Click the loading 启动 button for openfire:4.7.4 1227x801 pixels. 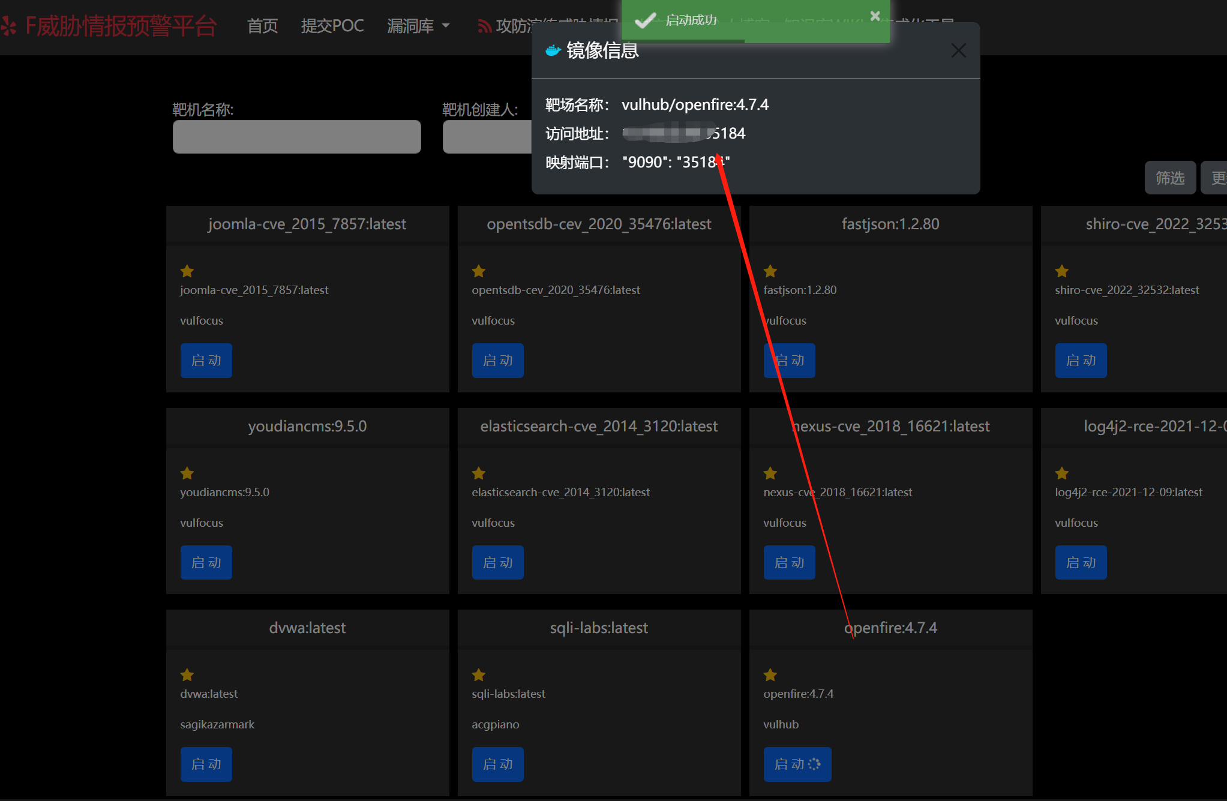(797, 764)
